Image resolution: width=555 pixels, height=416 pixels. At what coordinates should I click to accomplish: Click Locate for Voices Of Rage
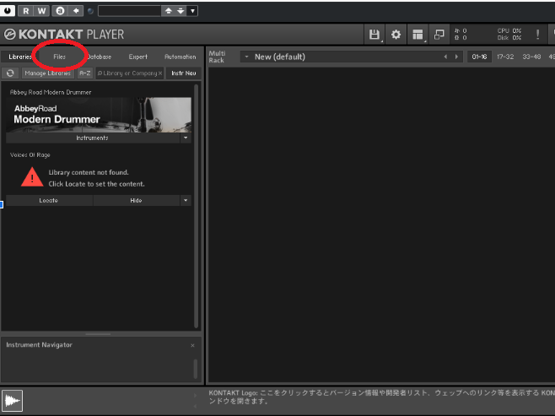pos(49,200)
